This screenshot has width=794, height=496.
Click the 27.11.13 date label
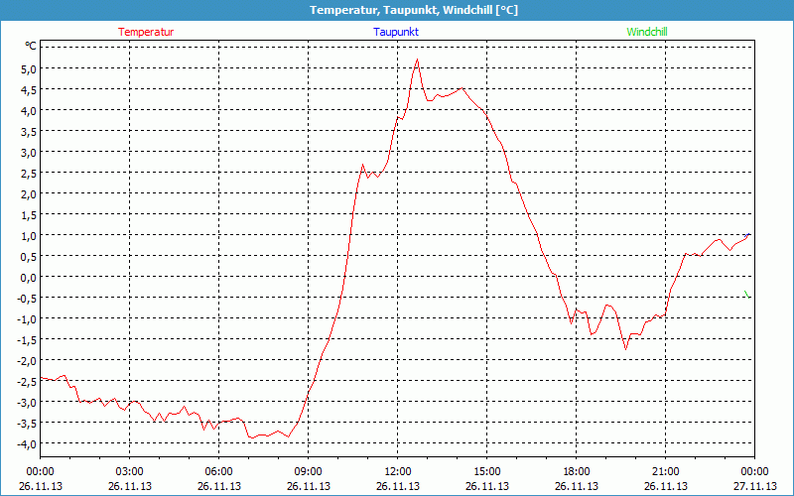point(754,486)
